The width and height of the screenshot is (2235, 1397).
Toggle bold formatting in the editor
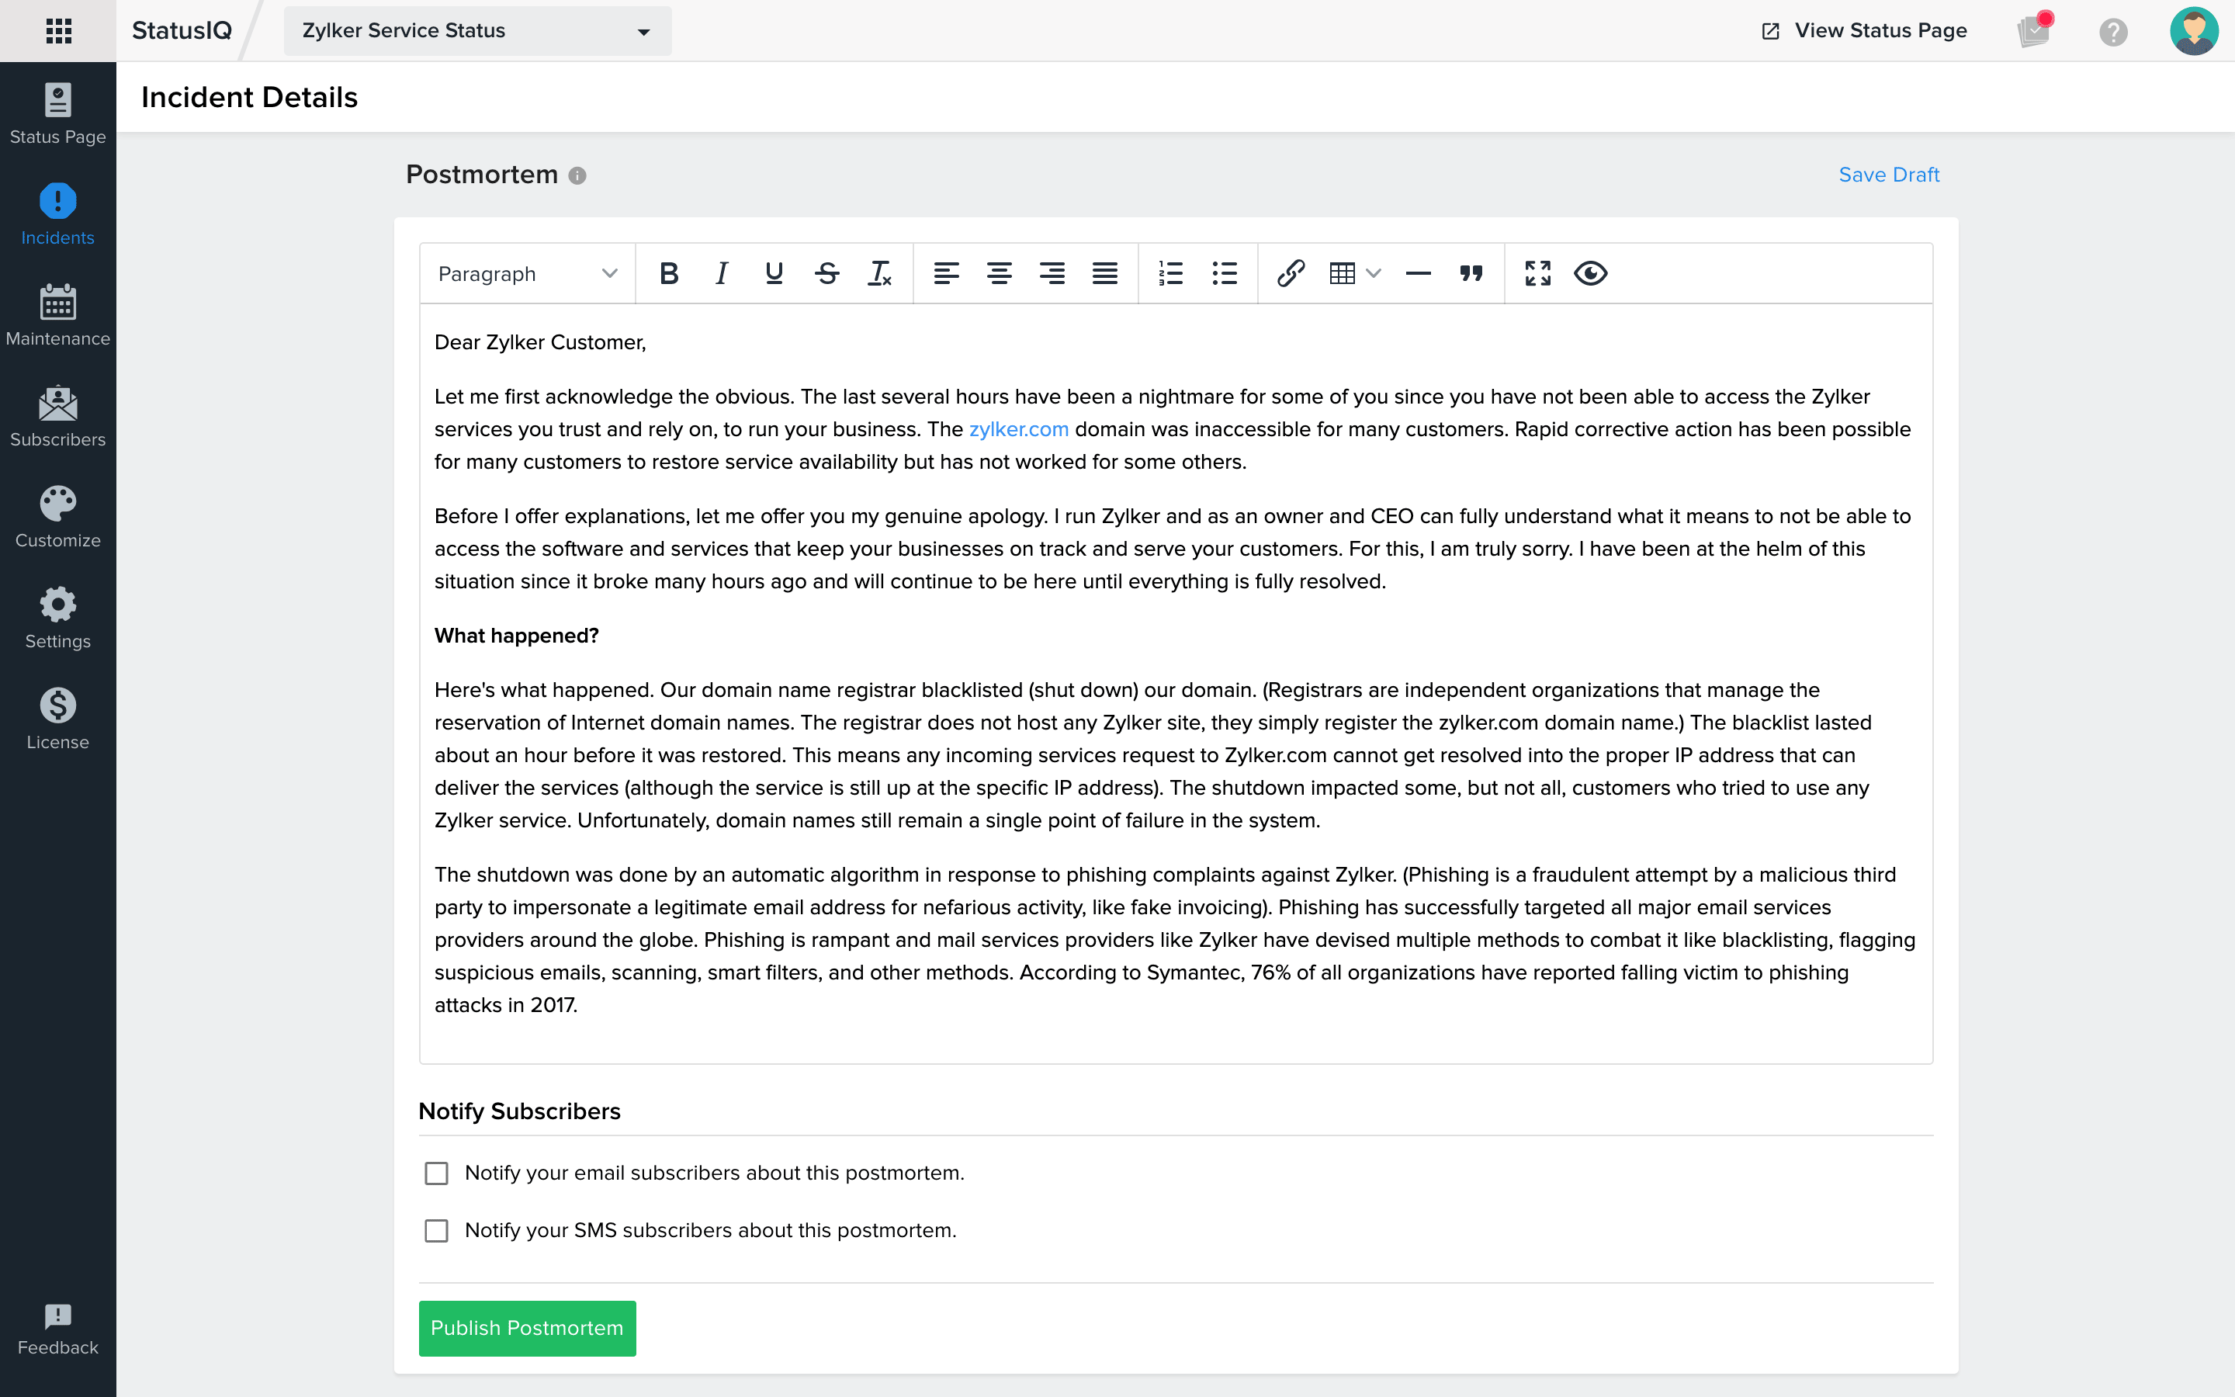[669, 272]
